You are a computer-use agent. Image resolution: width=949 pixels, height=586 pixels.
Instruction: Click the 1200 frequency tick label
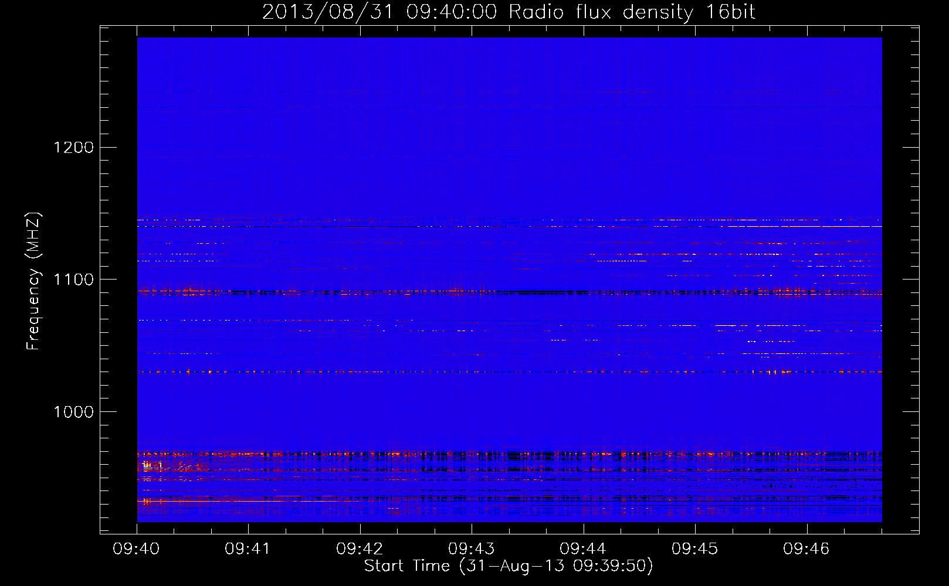[73, 147]
